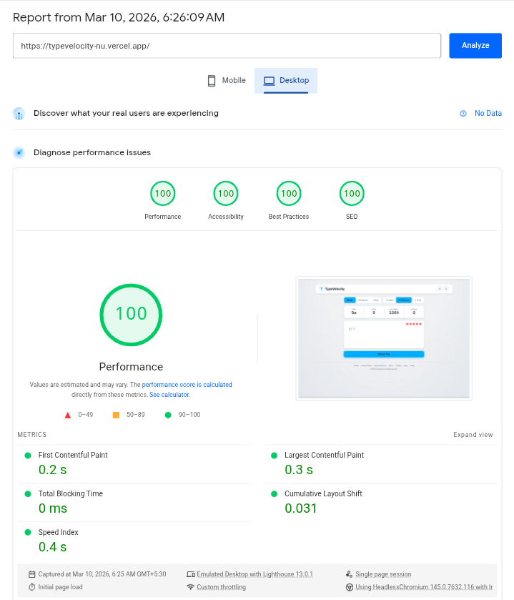The image size is (514, 600).
Task: Jump to Best Practices score gauge
Action: coord(289,193)
